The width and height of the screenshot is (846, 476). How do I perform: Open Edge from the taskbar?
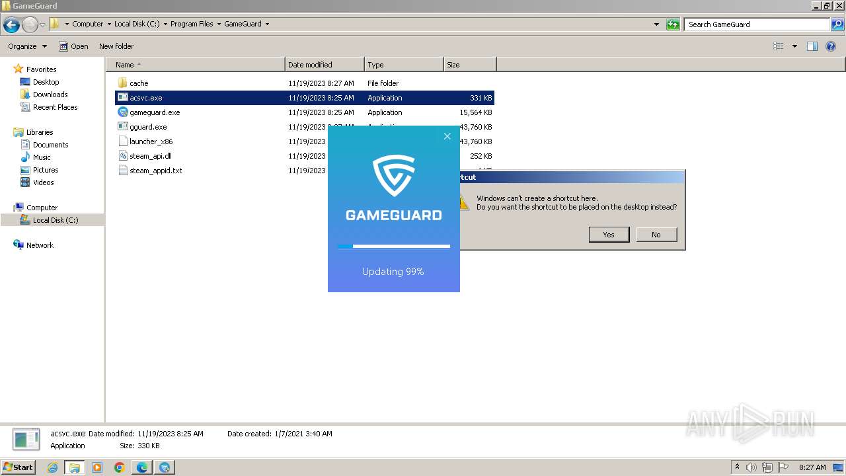[142, 467]
